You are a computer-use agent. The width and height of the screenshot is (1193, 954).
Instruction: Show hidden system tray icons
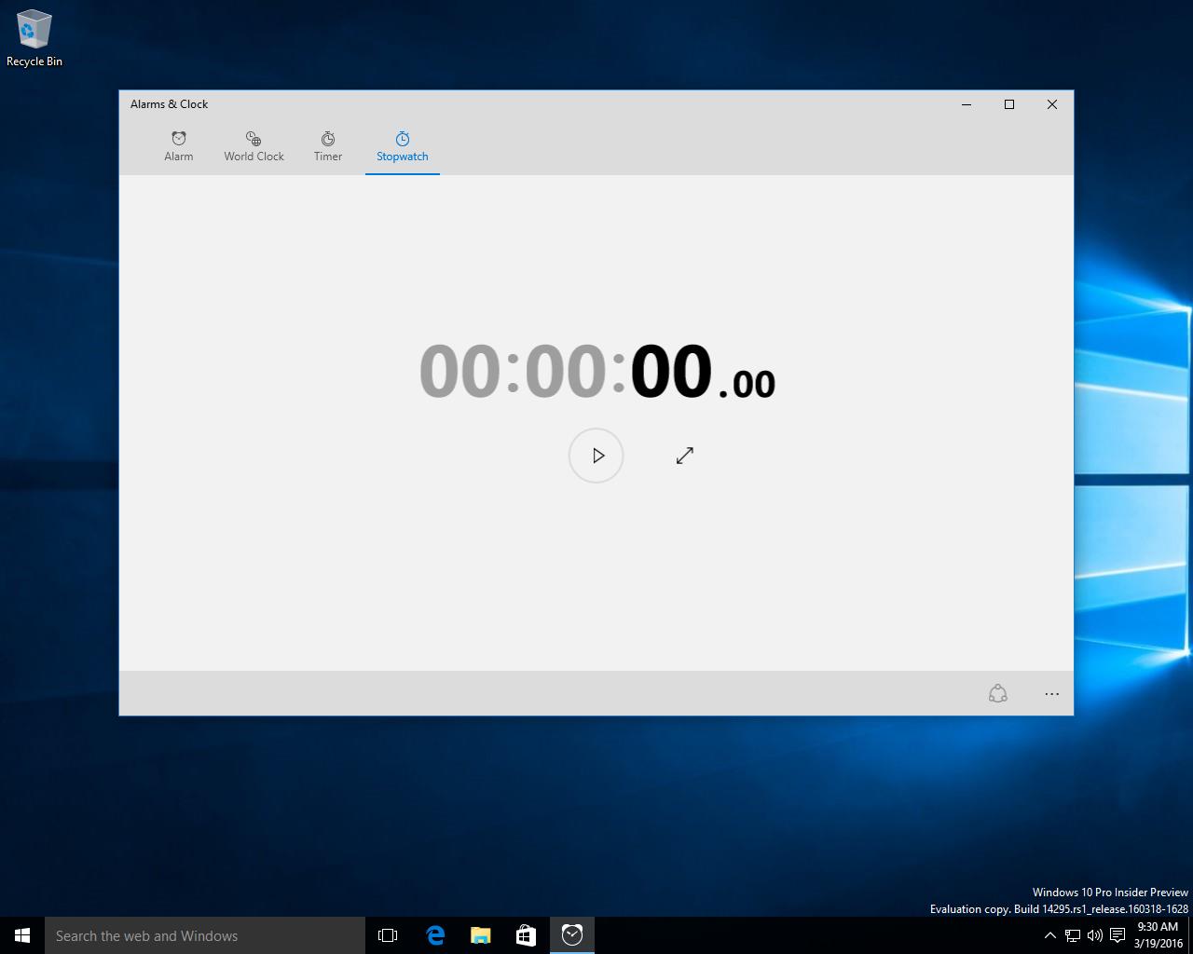1049,935
